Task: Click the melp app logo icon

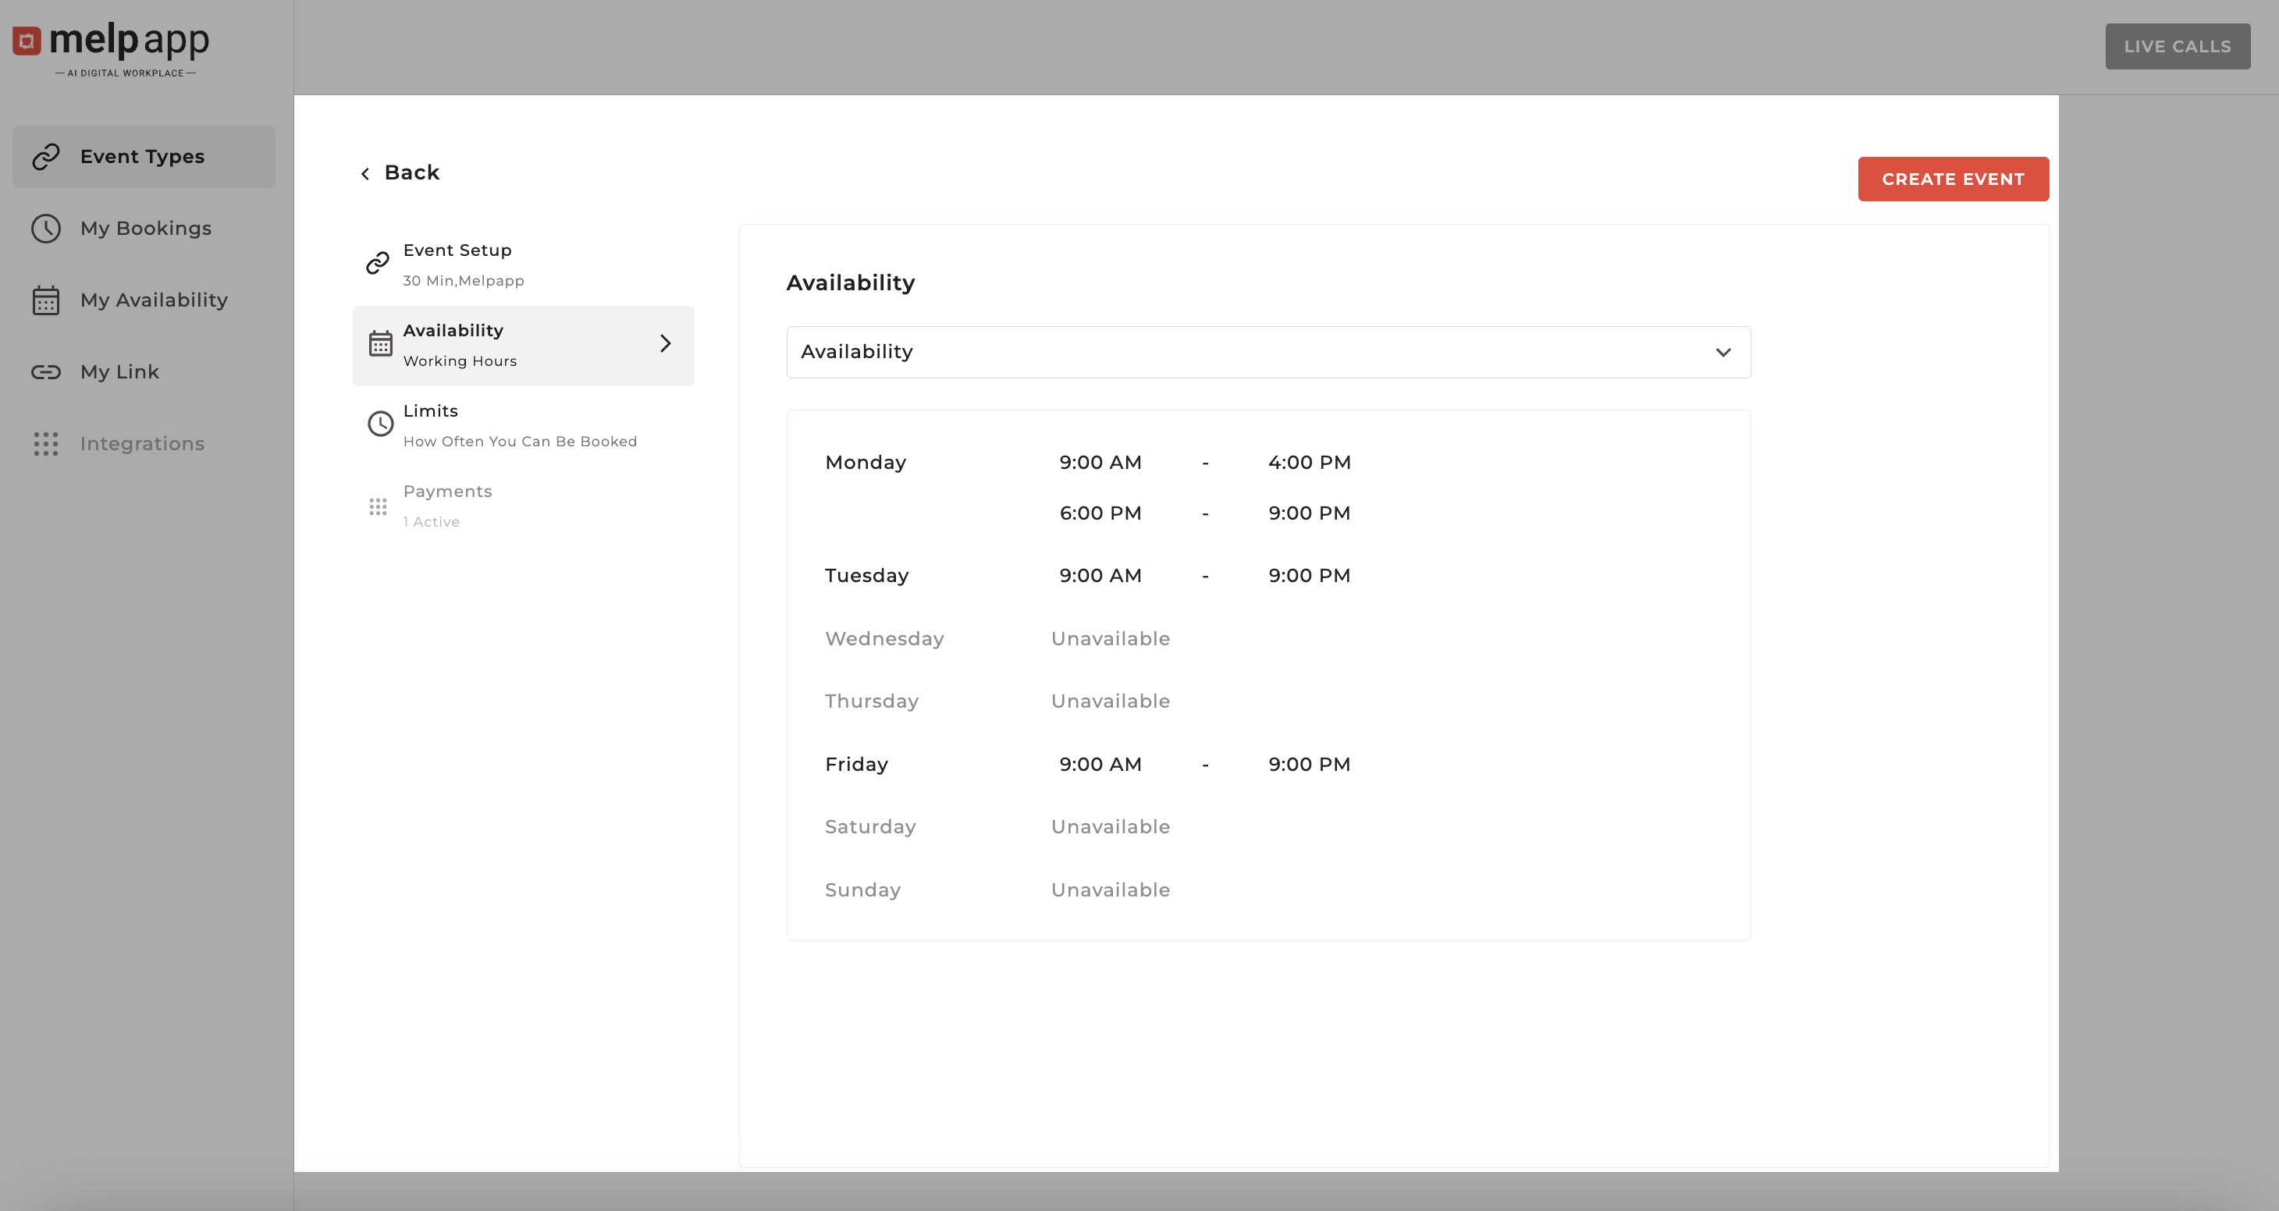Action: click(27, 41)
